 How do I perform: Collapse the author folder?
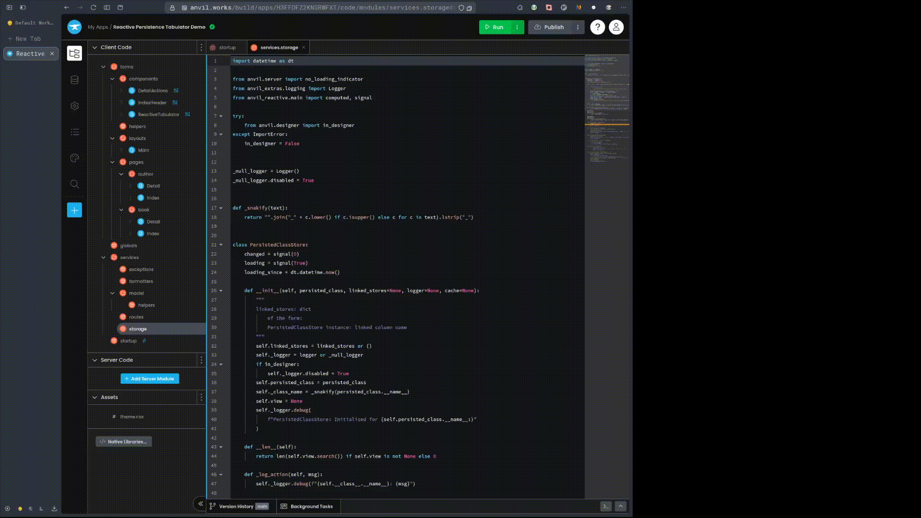[121, 174]
